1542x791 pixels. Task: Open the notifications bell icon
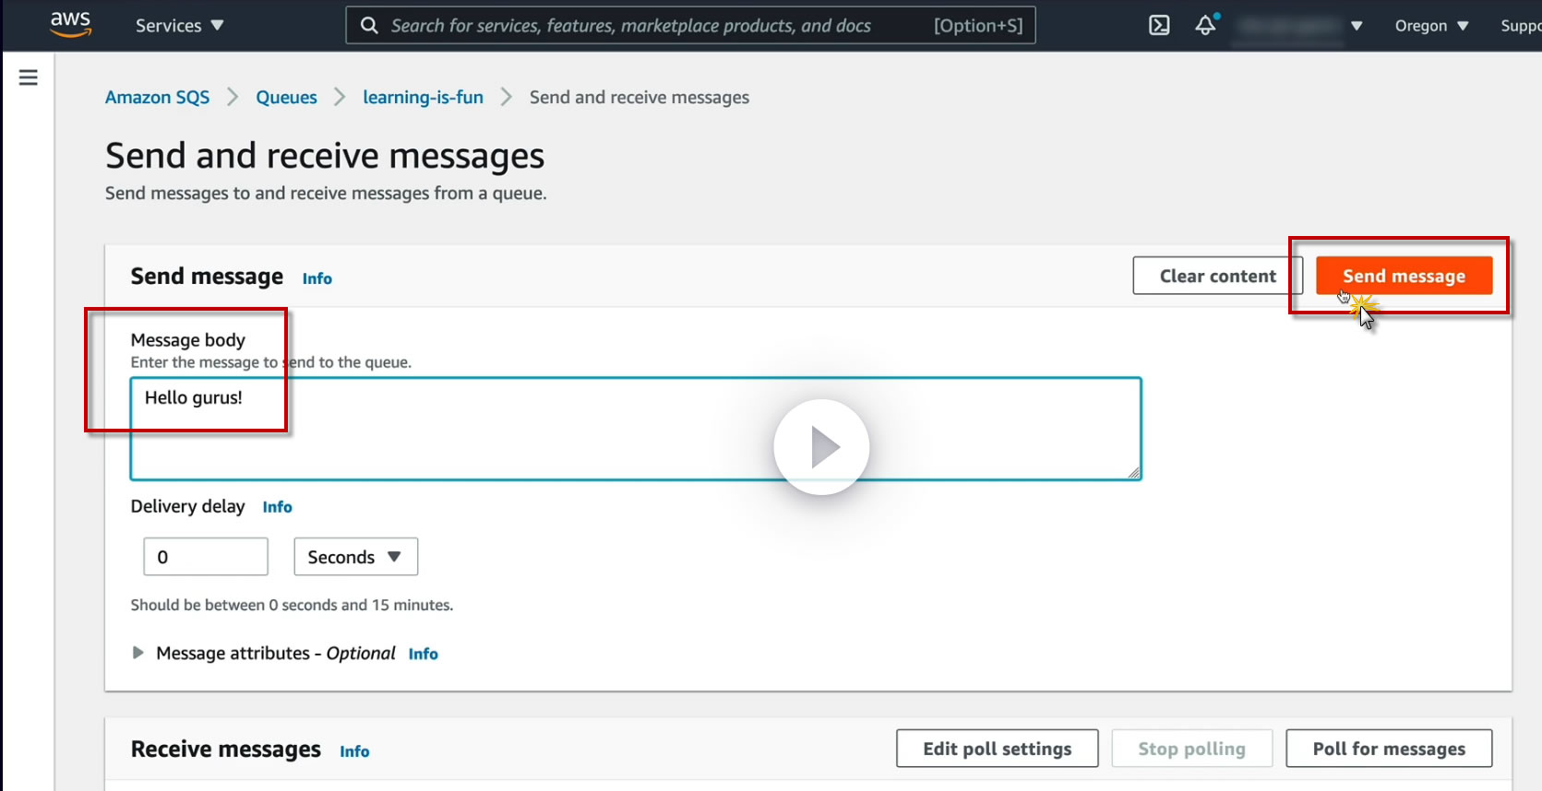pos(1205,25)
